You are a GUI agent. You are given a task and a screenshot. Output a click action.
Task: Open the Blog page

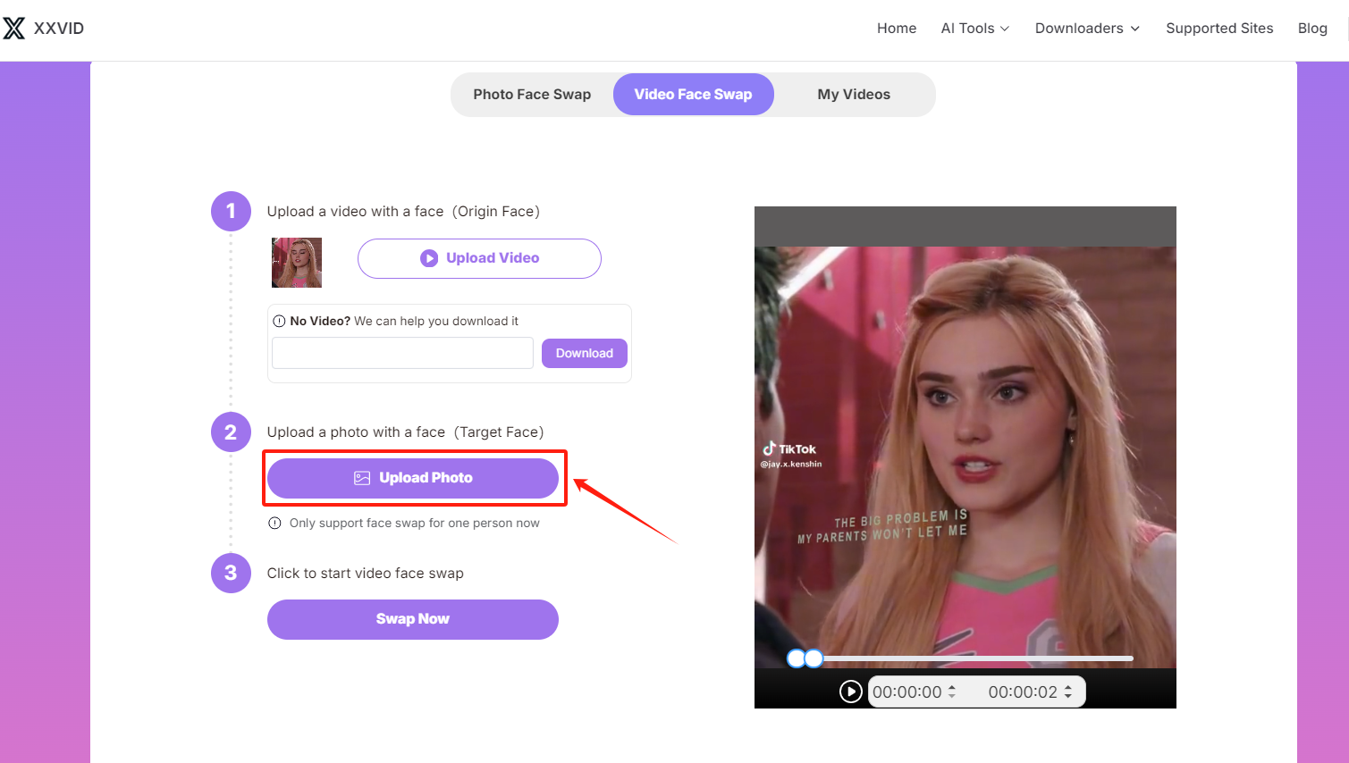tap(1311, 28)
